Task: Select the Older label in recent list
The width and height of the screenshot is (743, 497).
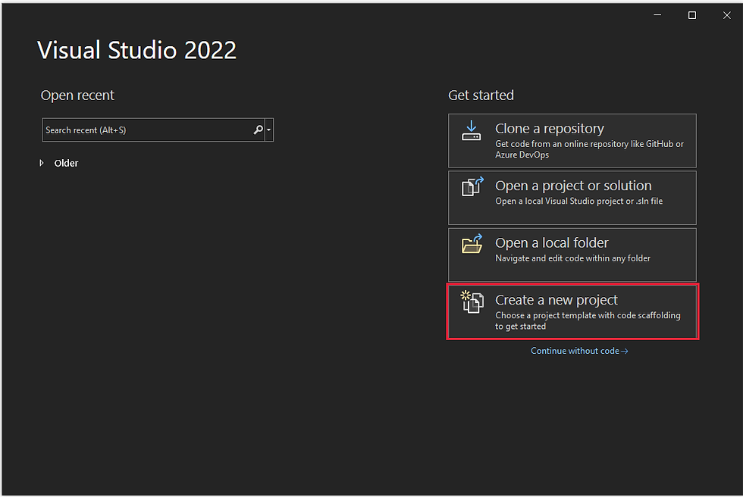Action: click(67, 164)
